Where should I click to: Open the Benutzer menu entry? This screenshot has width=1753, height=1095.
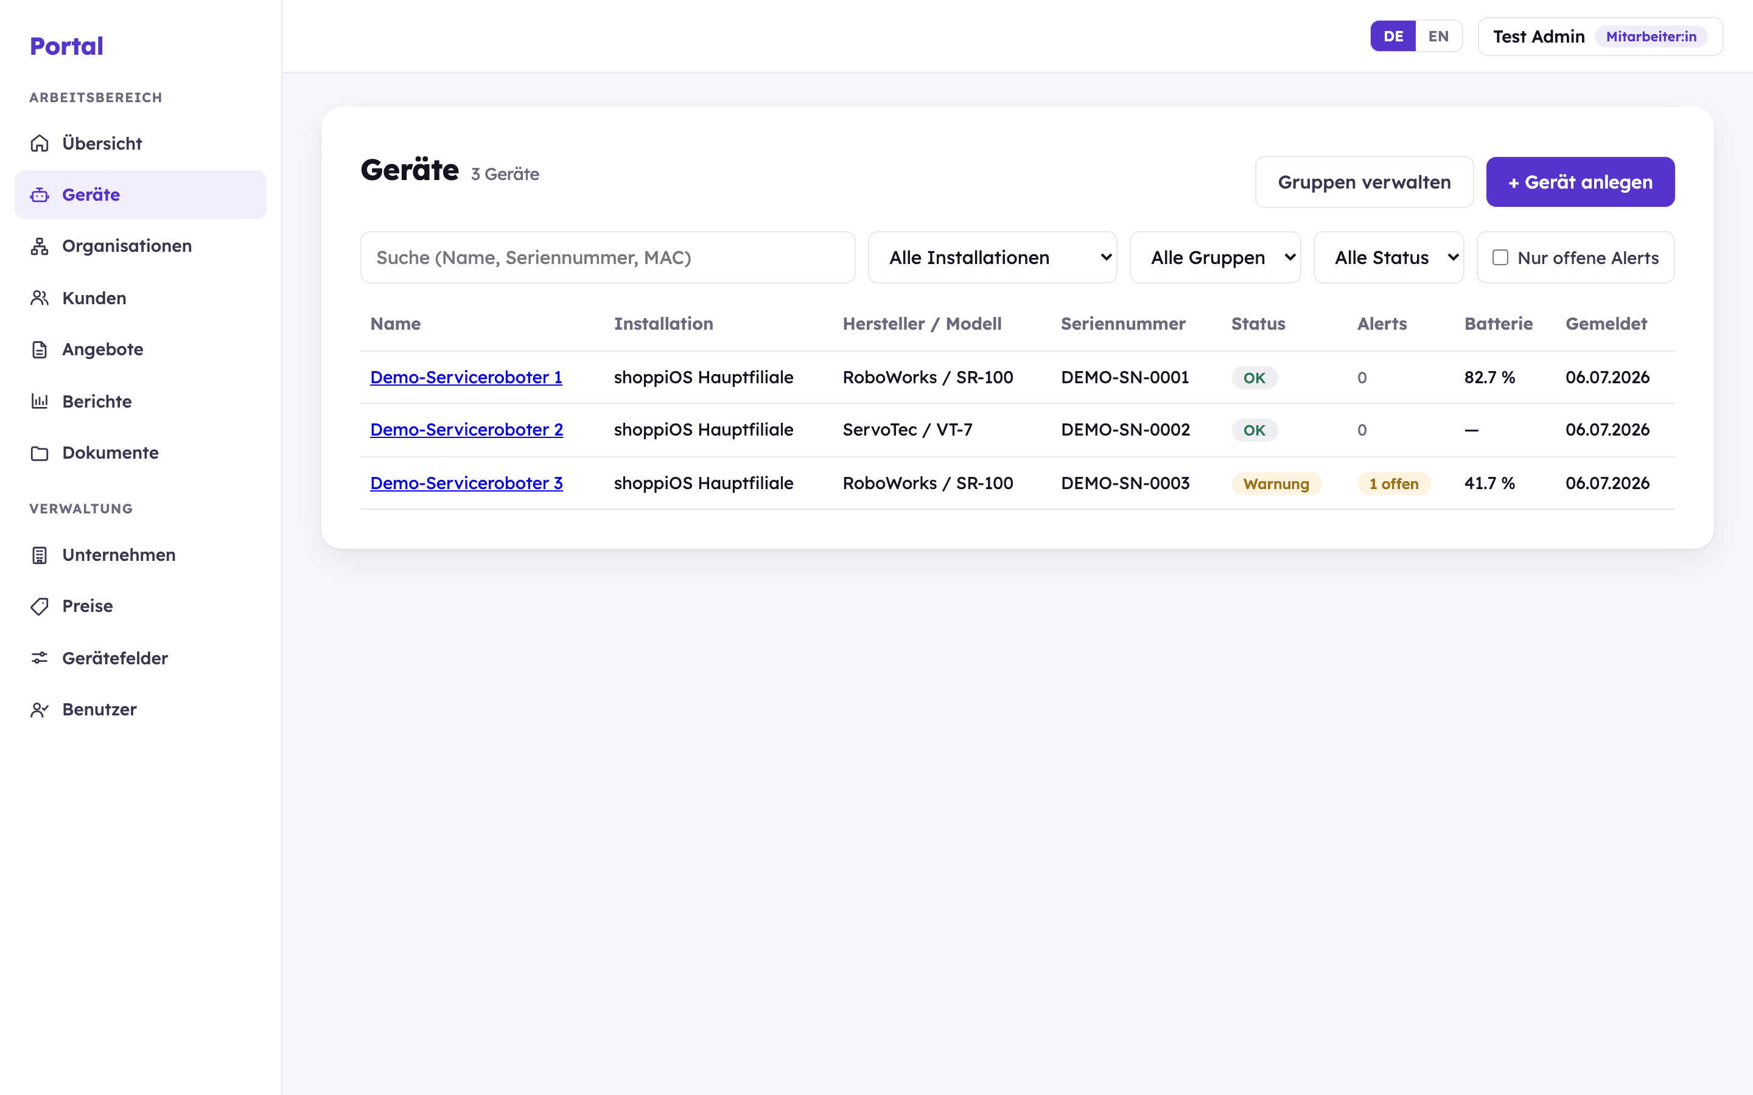tap(141, 710)
